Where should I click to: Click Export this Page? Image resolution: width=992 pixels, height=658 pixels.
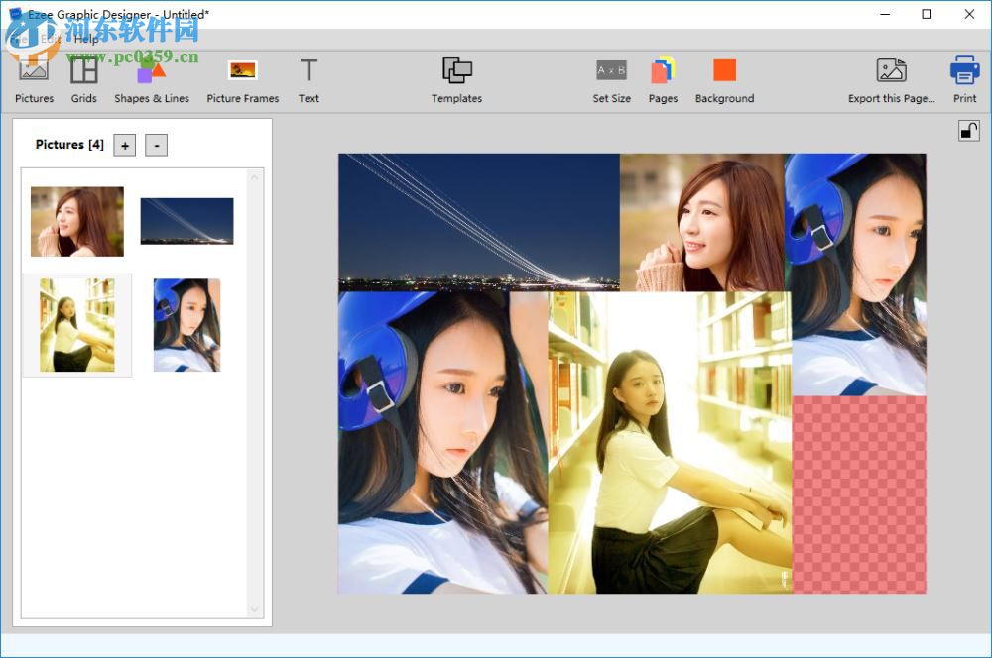pos(890,77)
